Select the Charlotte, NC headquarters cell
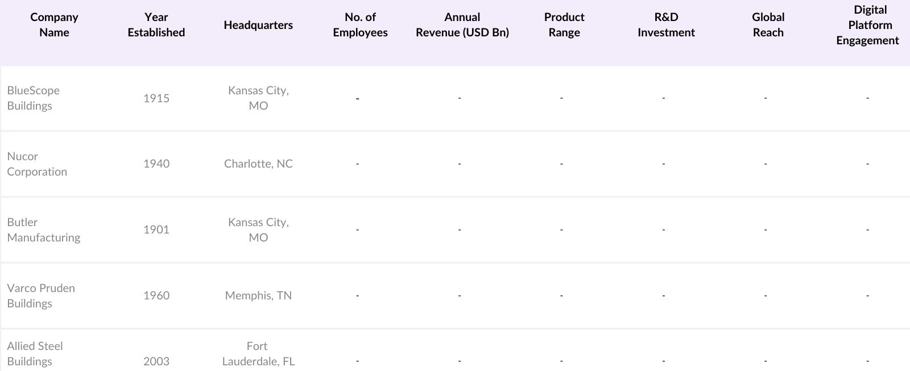This screenshot has width=910, height=371. pyautogui.click(x=258, y=164)
